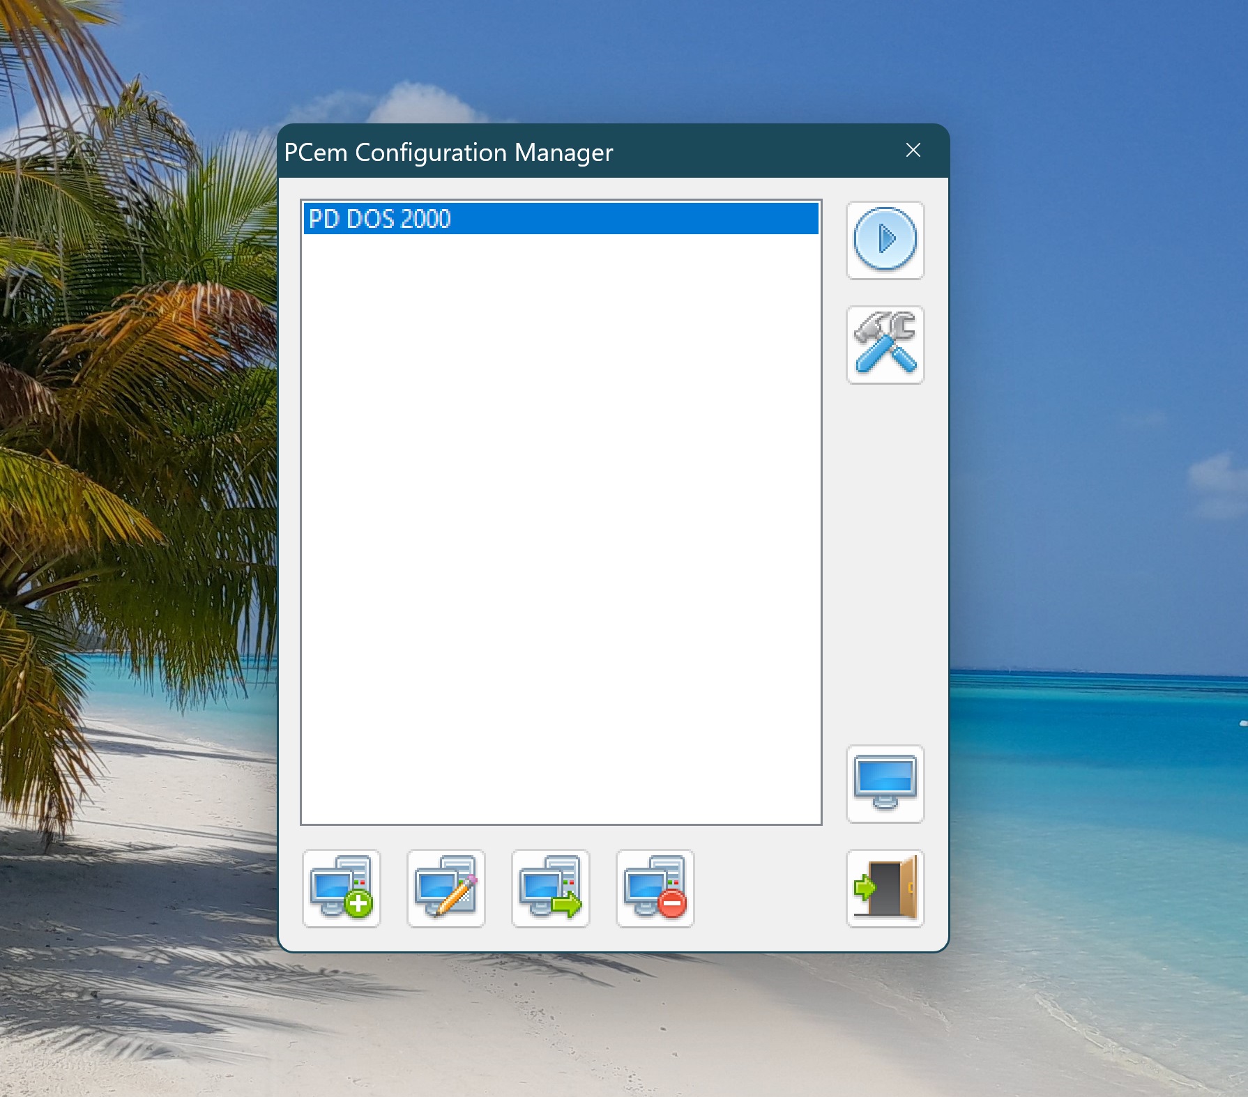Rename the machine using the pencil icon
The width and height of the screenshot is (1248, 1097).
446,889
